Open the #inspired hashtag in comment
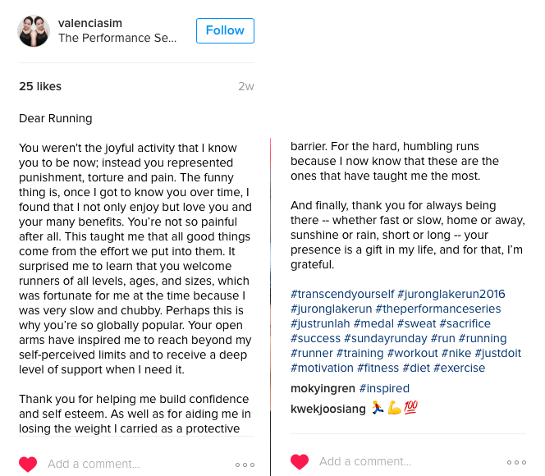545x476 pixels. 384,388
